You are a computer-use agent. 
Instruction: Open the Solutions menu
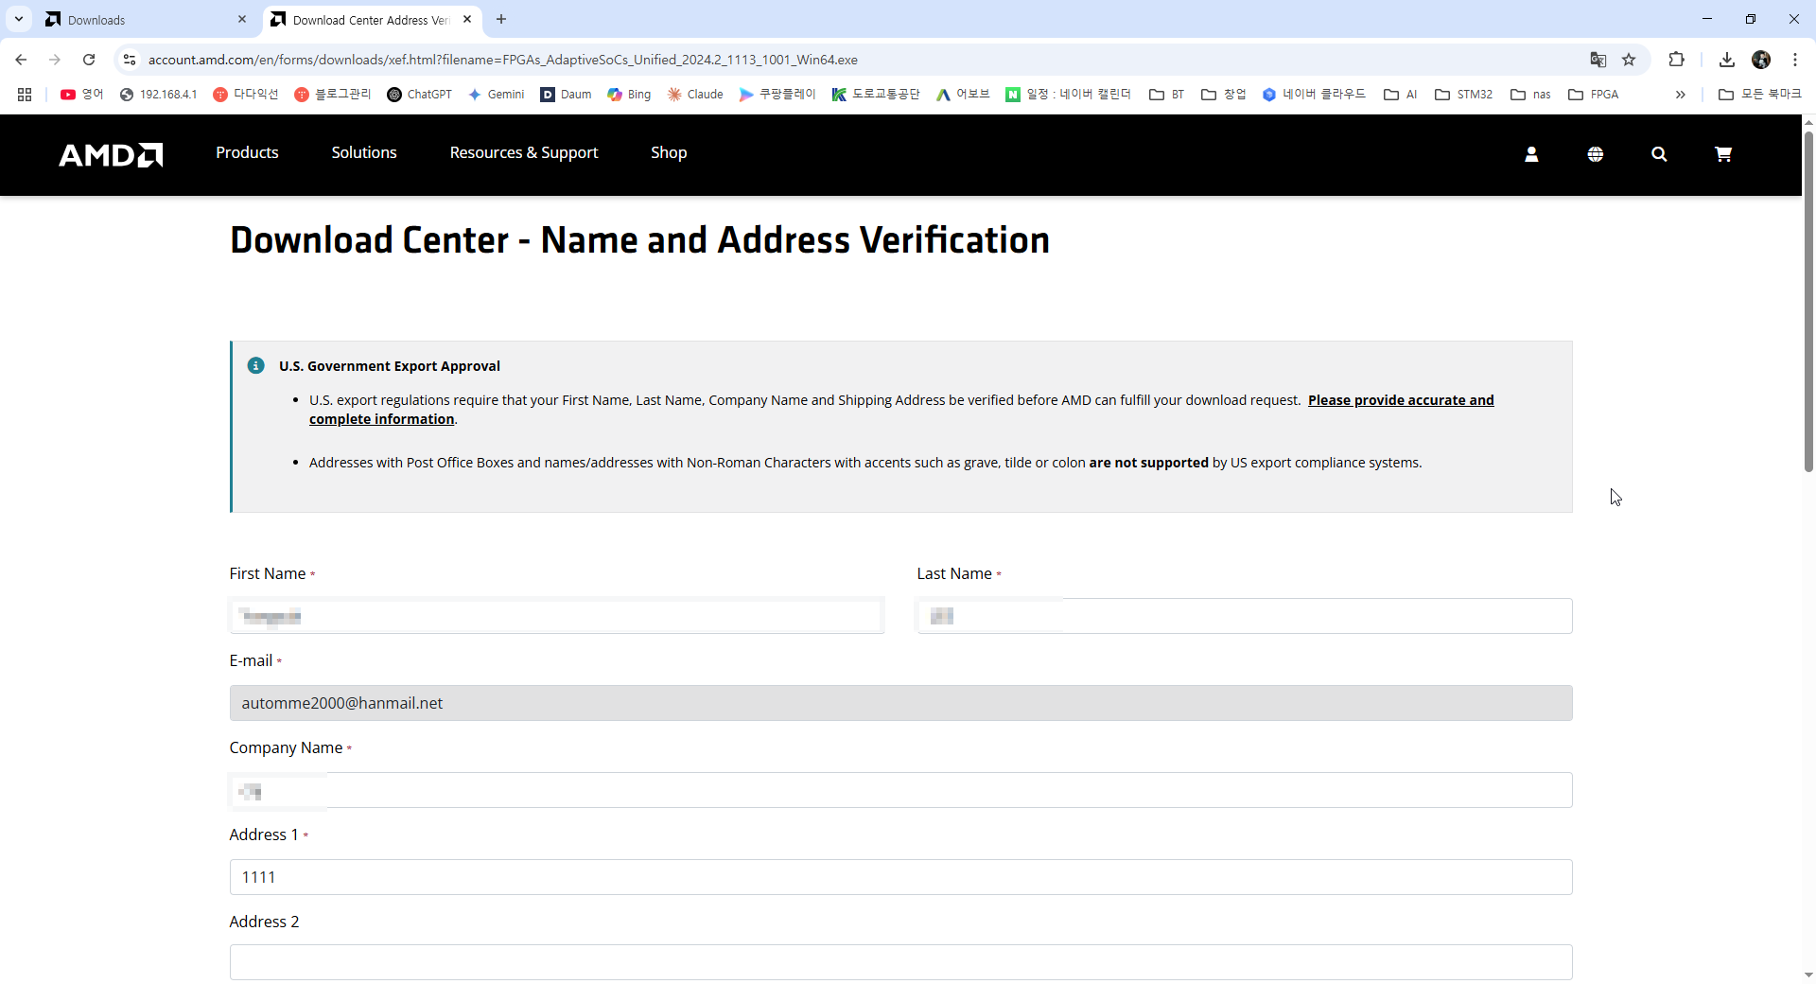[x=364, y=153]
